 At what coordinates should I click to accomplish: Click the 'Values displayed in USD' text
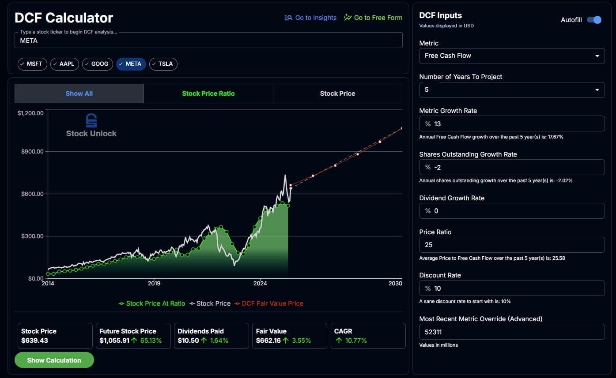point(446,26)
